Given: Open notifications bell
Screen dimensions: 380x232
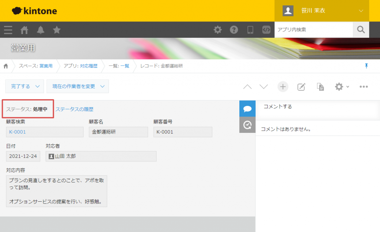Looking at the screenshot, I should (x=40, y=30).
